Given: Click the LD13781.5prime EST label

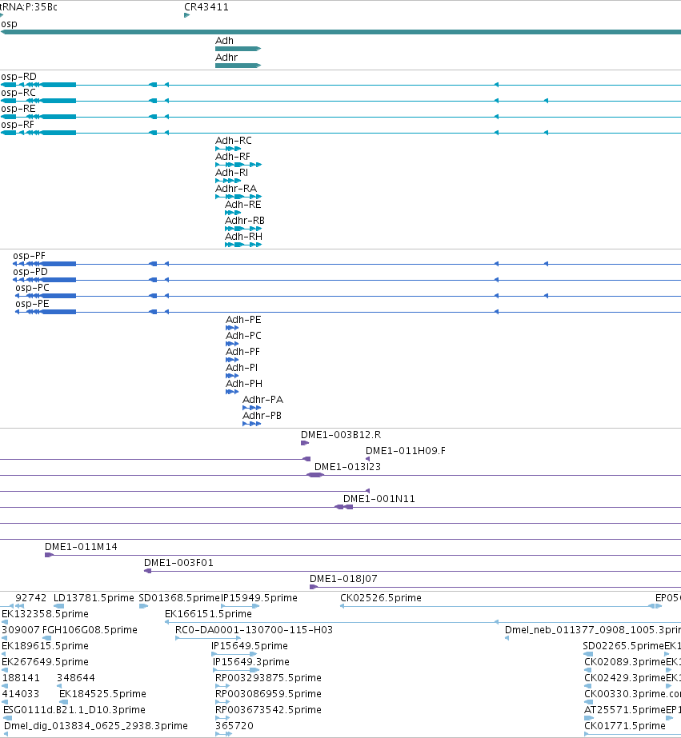Looking at the screenshot, I should (94, 598).
